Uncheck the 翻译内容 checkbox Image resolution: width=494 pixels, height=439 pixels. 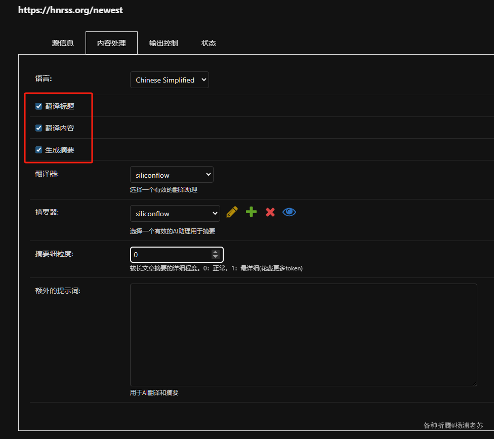(39, 128)
